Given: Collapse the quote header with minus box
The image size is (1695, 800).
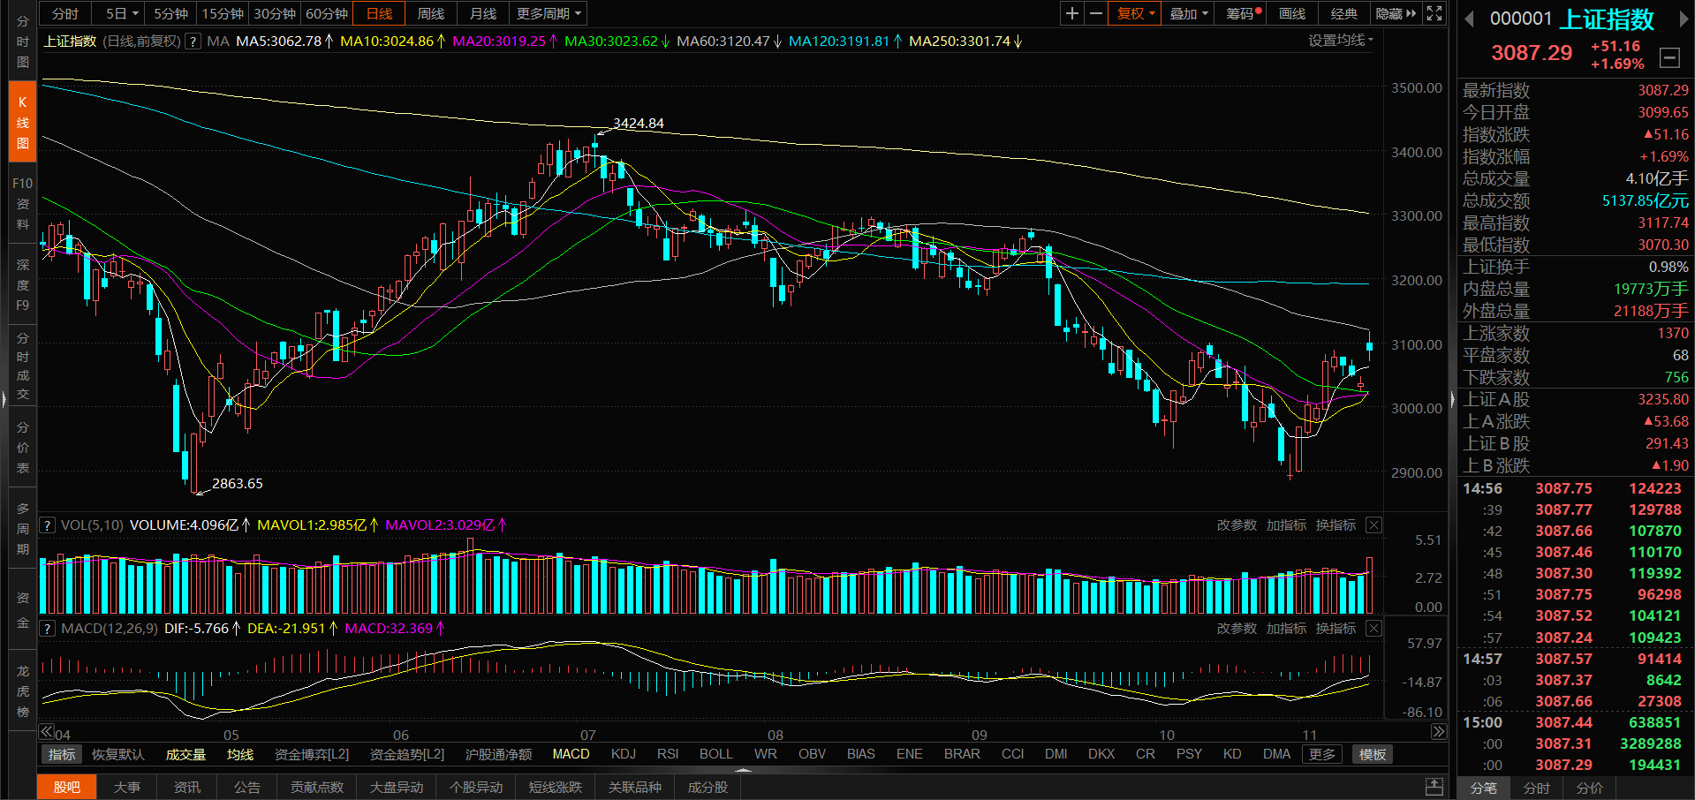Looking at the screenshot, I should (x=1669, y=58).
